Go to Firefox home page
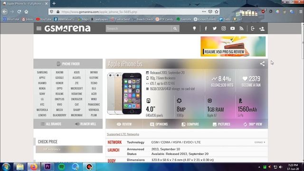The width and height of the screenshot is (304, 171). click(27, 11)
